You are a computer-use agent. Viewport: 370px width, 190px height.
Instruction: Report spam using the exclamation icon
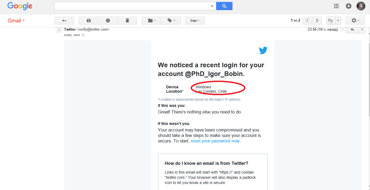pyautogui.click(x=108, y=21)
